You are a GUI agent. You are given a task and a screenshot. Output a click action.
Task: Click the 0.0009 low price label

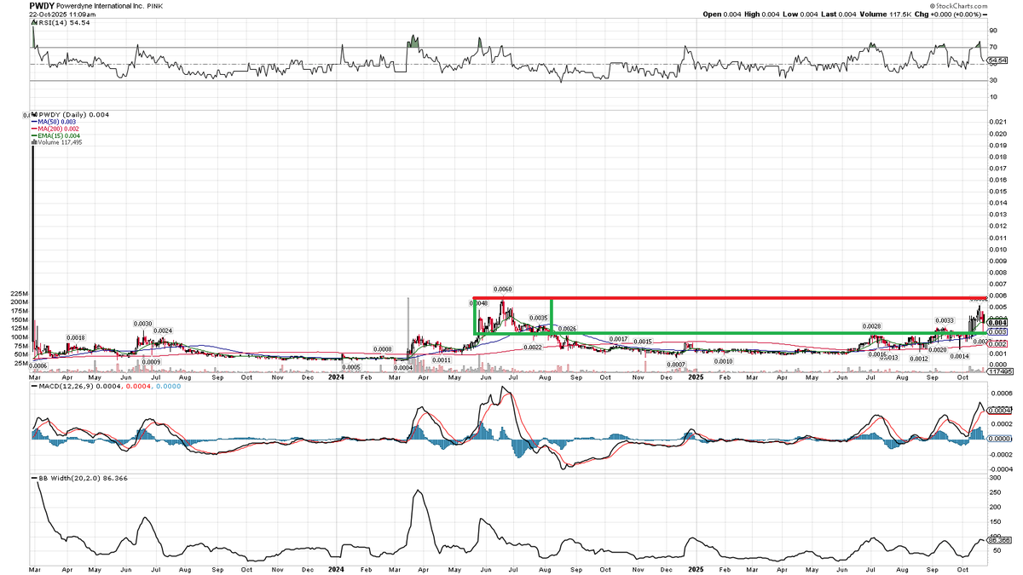pos(151,362)
